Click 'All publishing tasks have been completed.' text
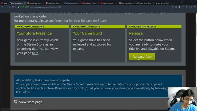197x111 pixels. pos(44,80)
